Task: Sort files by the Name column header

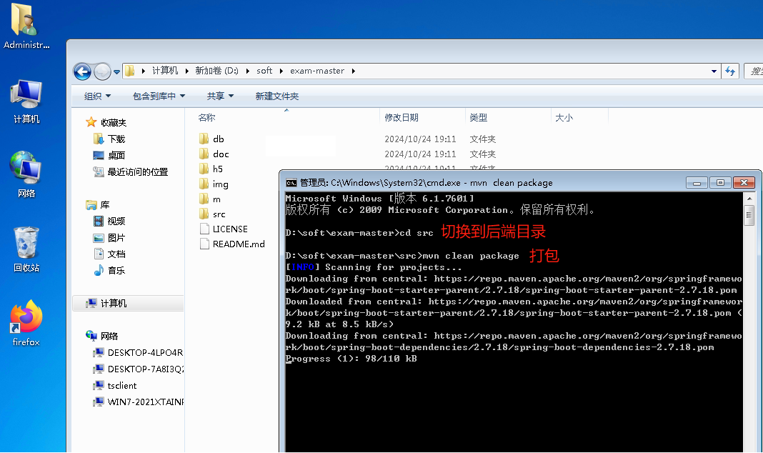Action: pyautogui.click(x=207, y=117)
